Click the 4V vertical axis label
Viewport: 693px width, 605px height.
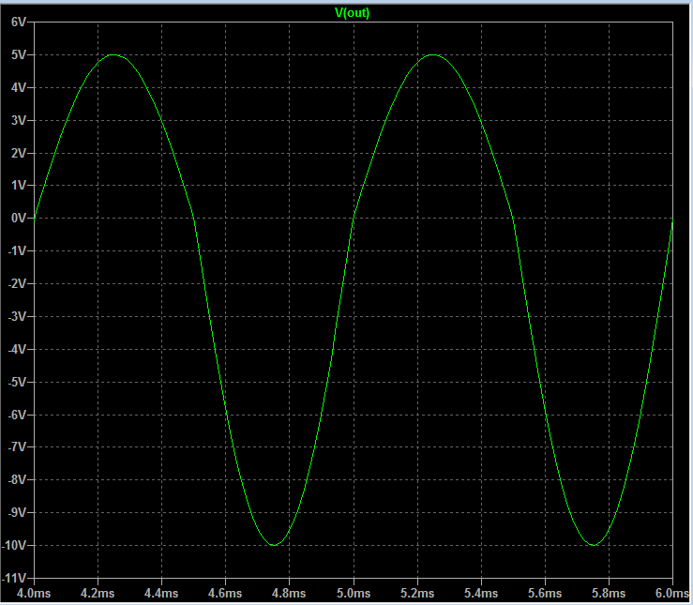19,87
